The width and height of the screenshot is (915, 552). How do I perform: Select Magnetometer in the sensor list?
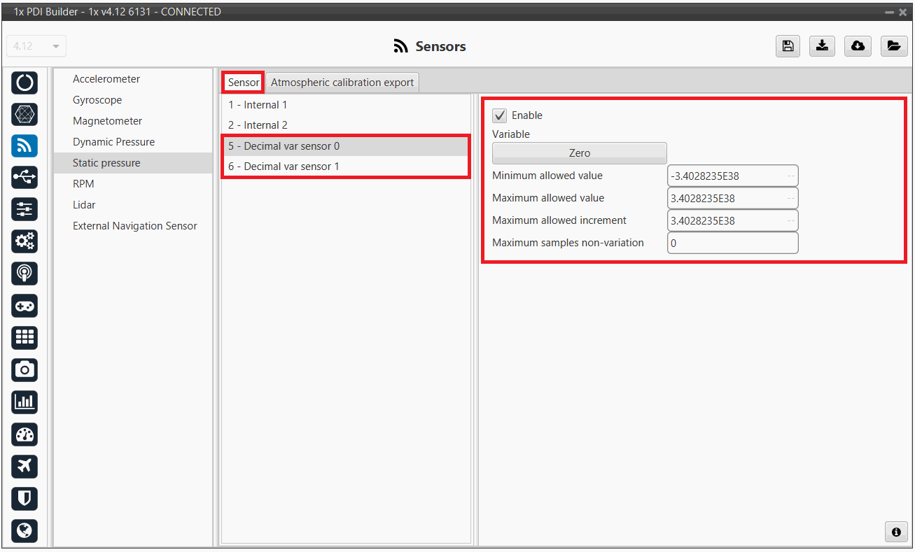click(107, 121)
